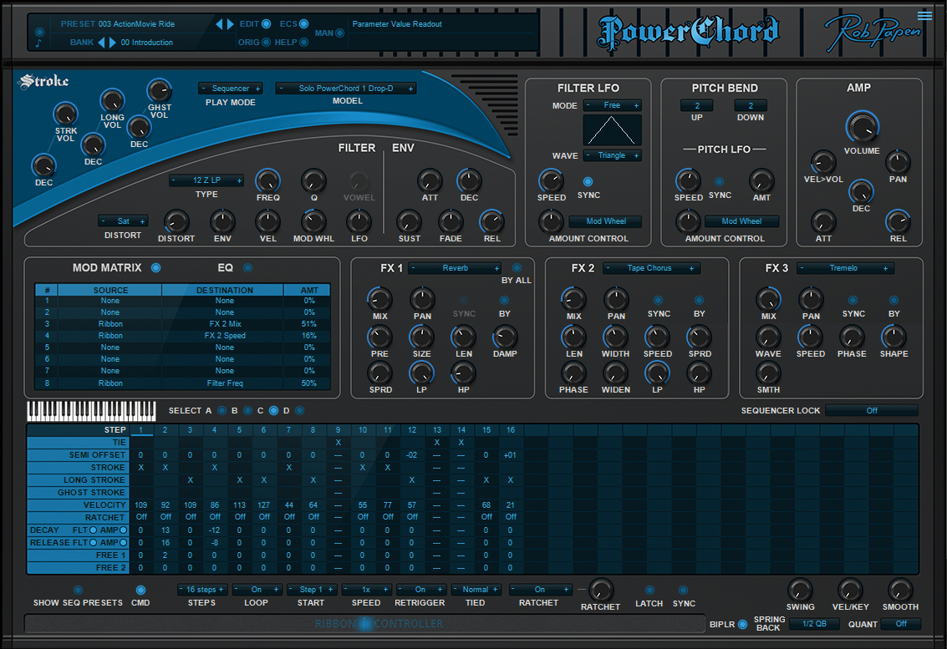This screenshot has width=947, height=649.
Task: Toggle the EDIT indicator
Action: (x=266, y=24)
